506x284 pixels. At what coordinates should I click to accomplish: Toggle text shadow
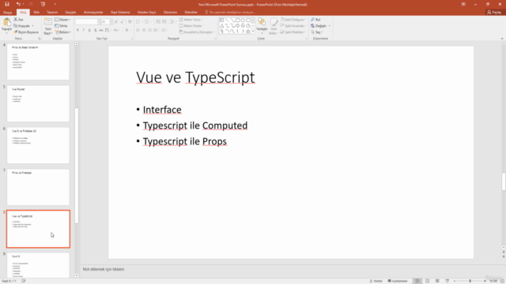[95, 30]
